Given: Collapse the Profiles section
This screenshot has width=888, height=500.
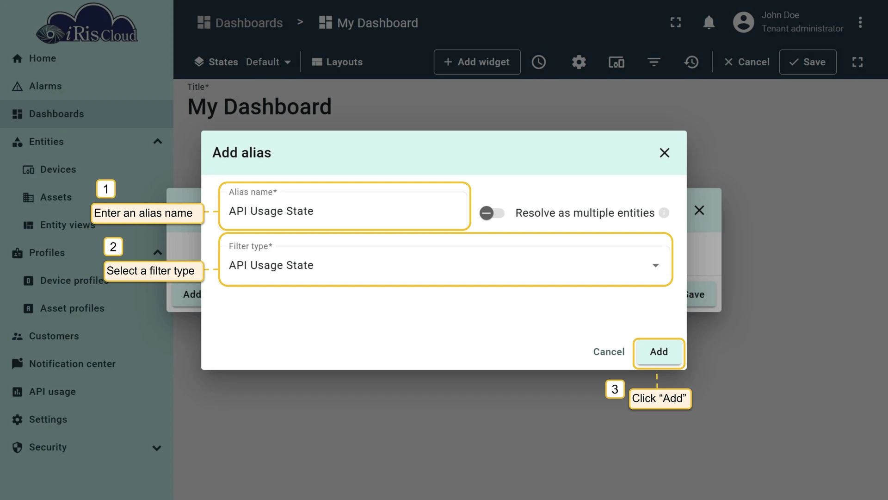Looking at the screenshot, I should pyautogui.click(x=157, y=253).
